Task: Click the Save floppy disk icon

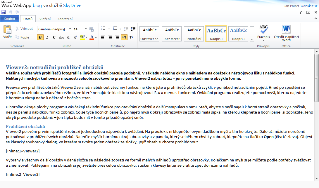Action: pyautogui.click(x=4, y=12)
